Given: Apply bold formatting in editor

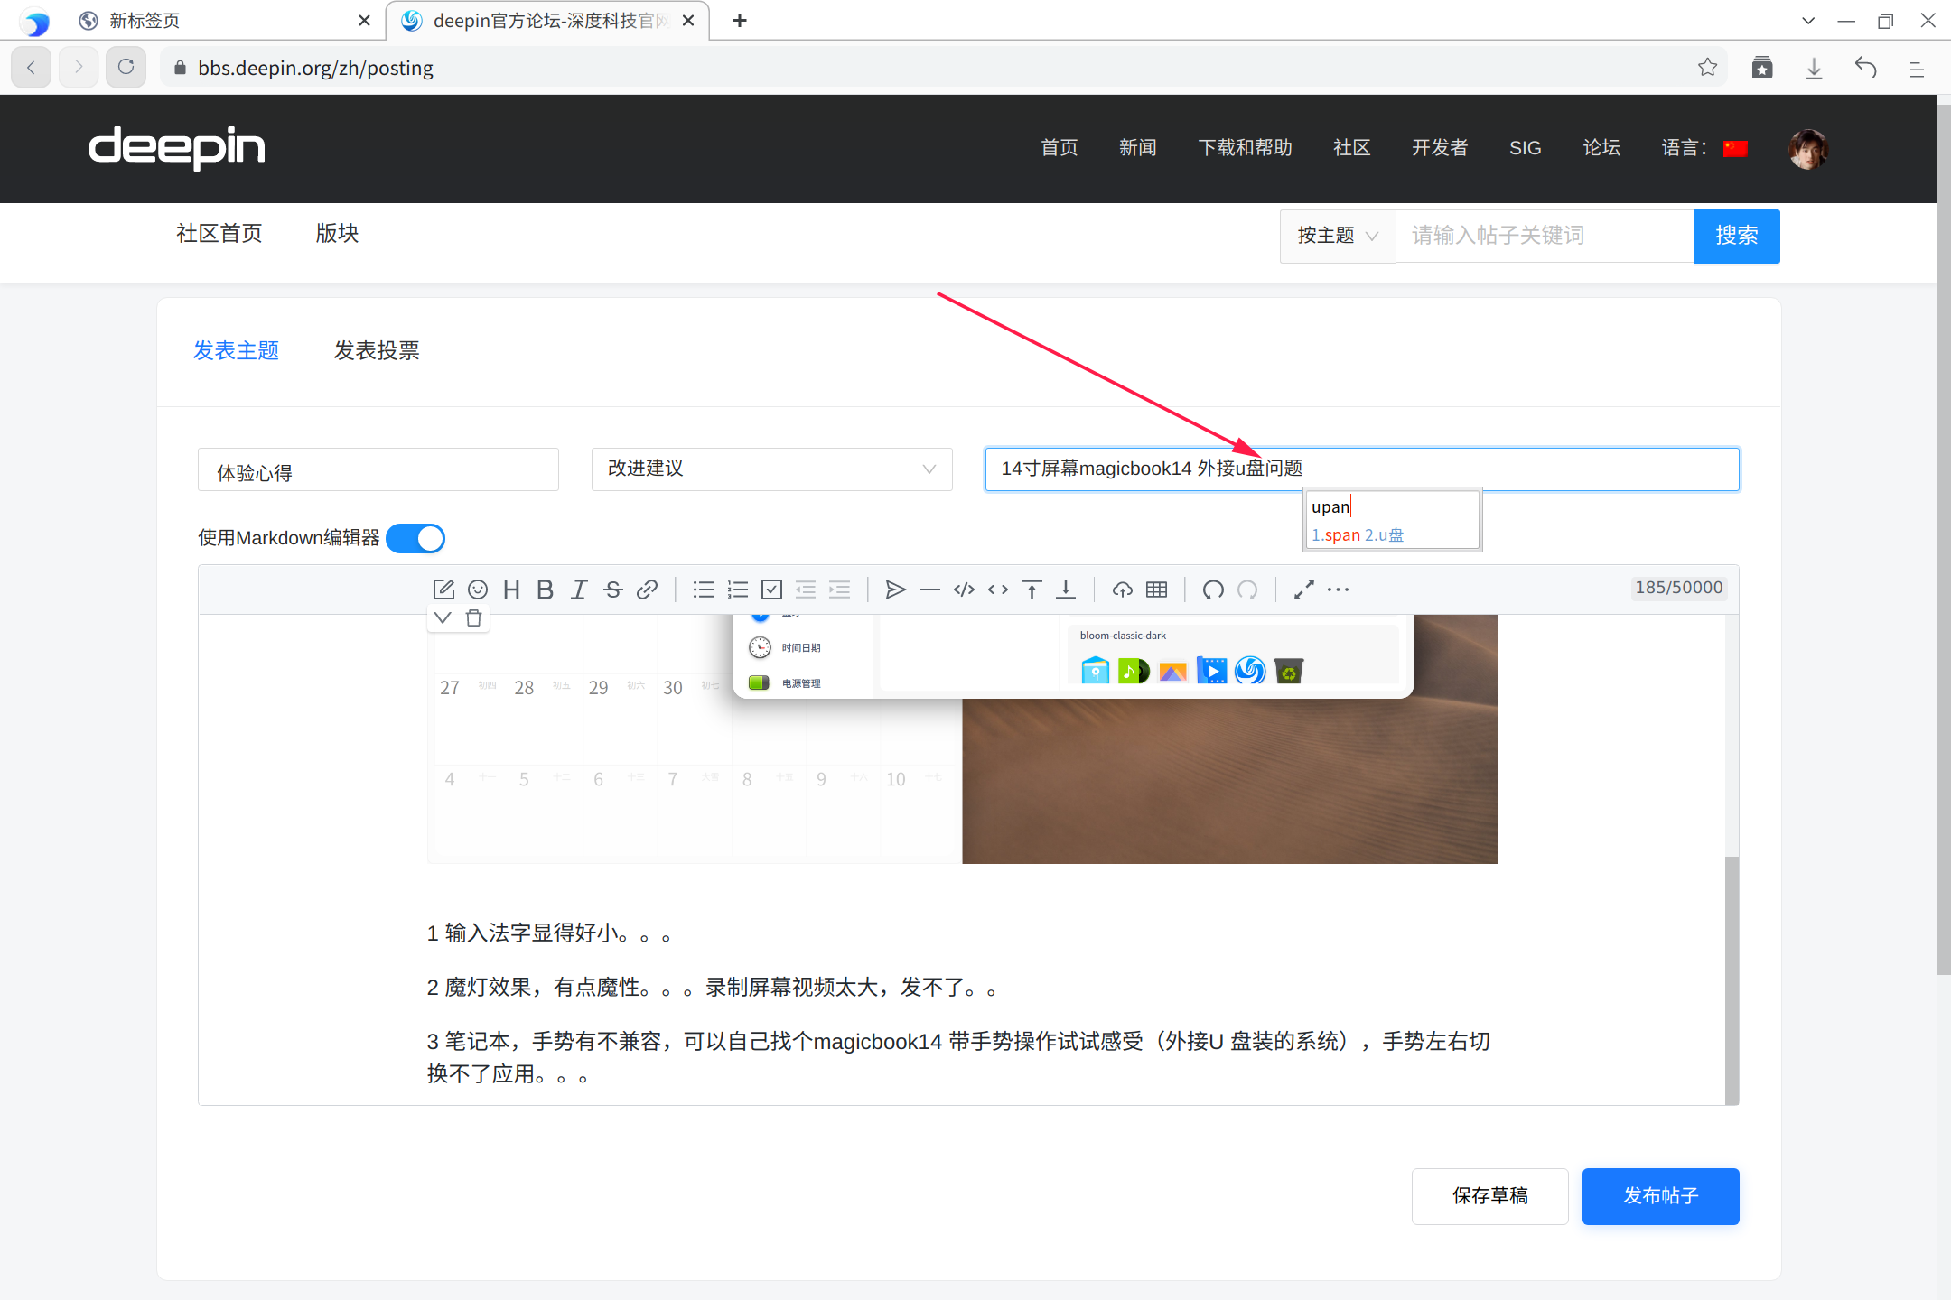Looking at the screenshot, I should pos(545,590).
